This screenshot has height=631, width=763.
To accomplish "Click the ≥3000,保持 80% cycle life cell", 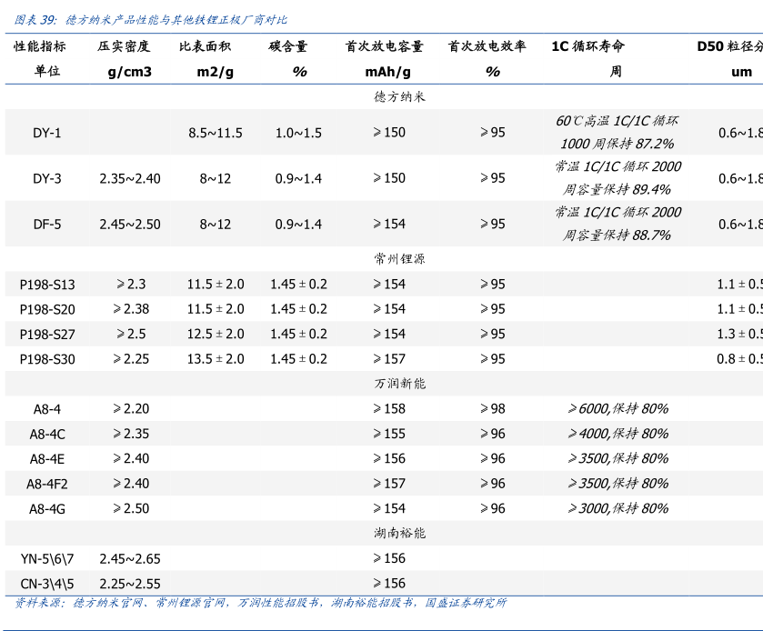I will pyautogui.click(x=618, y=508).
